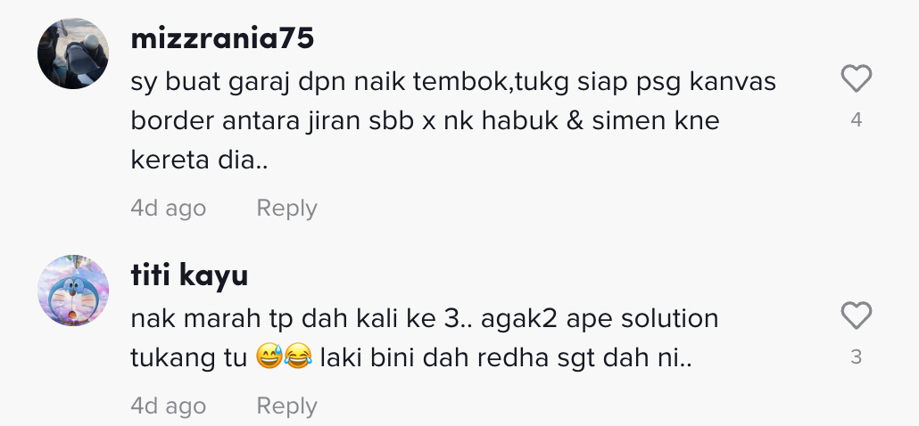
Task: Visit the mizzrania75 username link
Action: coord(223,38)
